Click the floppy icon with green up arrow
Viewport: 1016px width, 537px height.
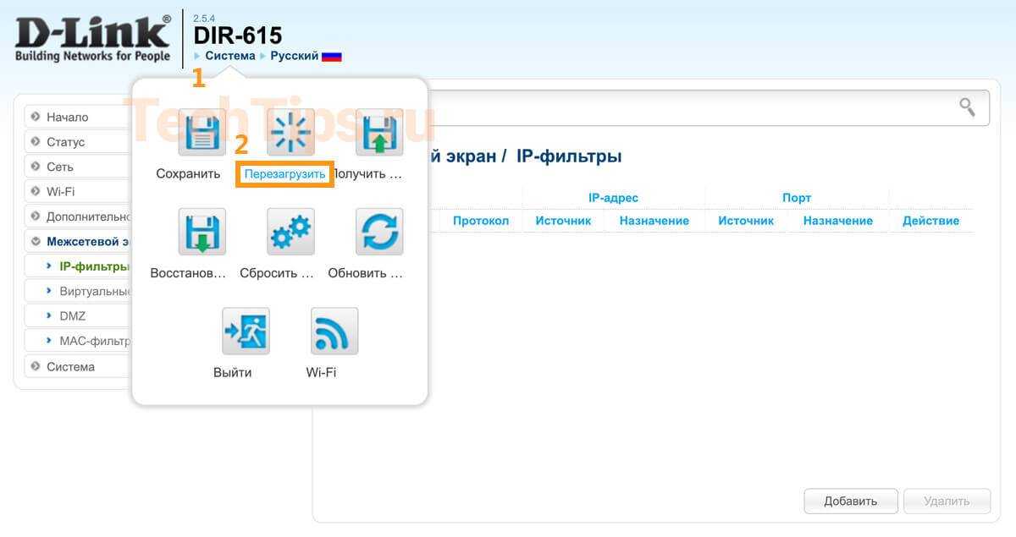(x=378, y=132)
